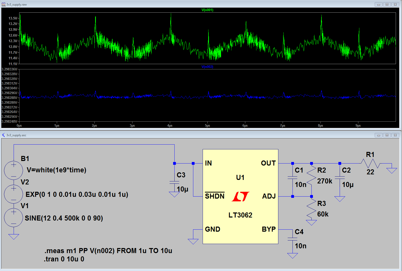Viewport: 402px width, 271px height.
Task: Click resistor R1 load symbol
Action: (370, 164)
